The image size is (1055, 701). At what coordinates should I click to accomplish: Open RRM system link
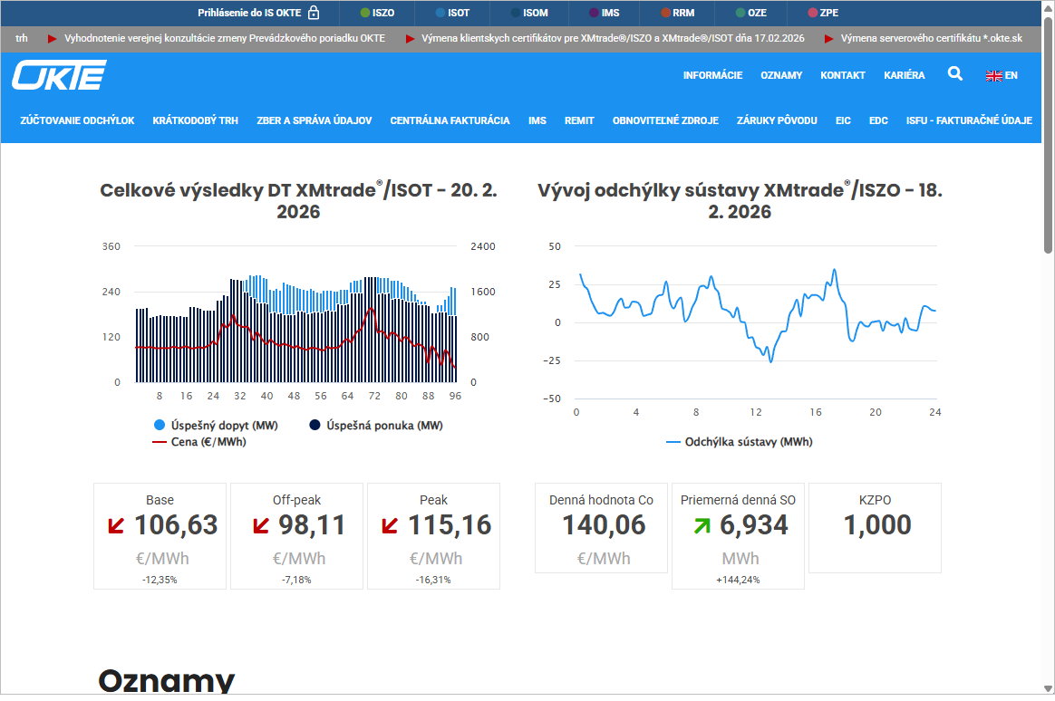(676, 13)
